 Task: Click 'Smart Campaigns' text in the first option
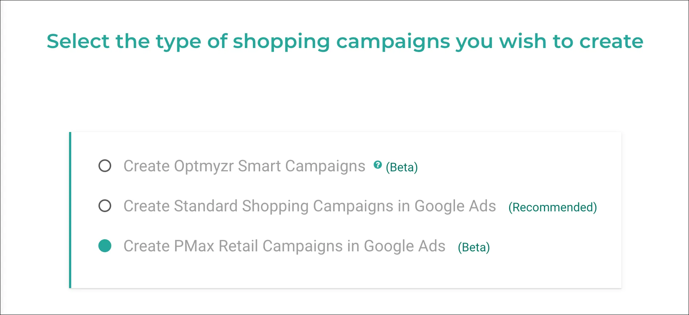pyautogui.click(x=301, y=166)
